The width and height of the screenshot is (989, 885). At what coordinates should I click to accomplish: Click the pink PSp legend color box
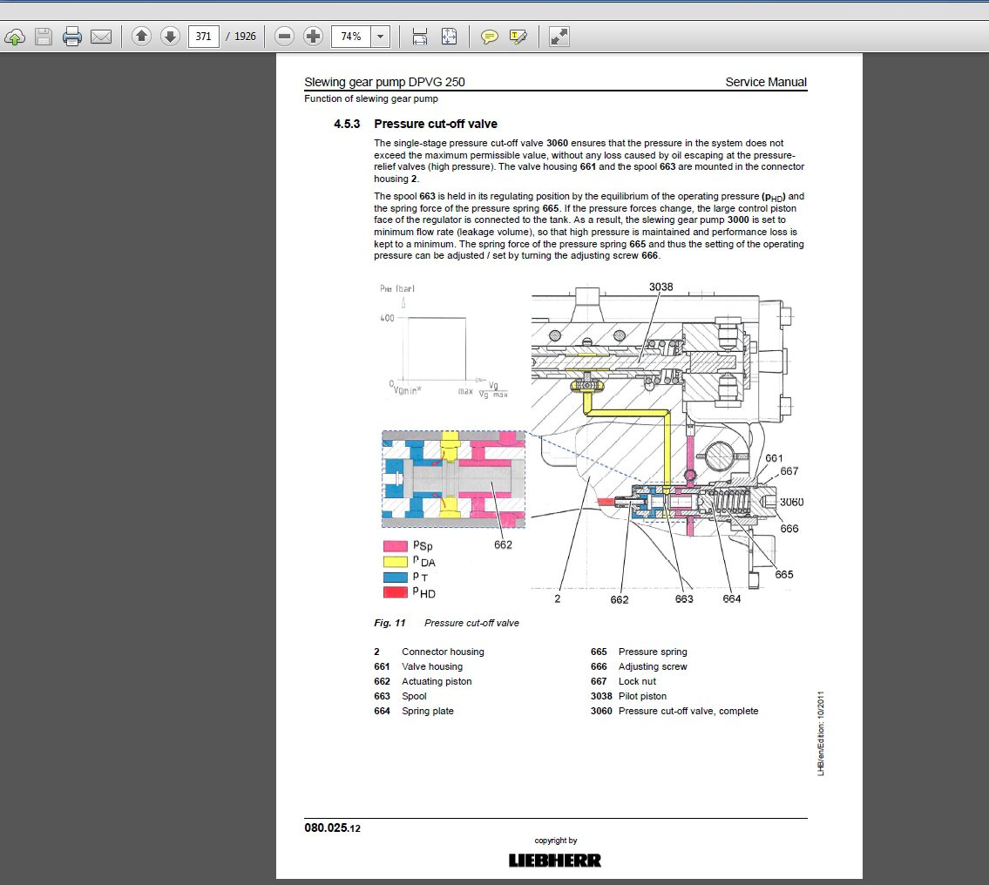(x=396, y=546)
